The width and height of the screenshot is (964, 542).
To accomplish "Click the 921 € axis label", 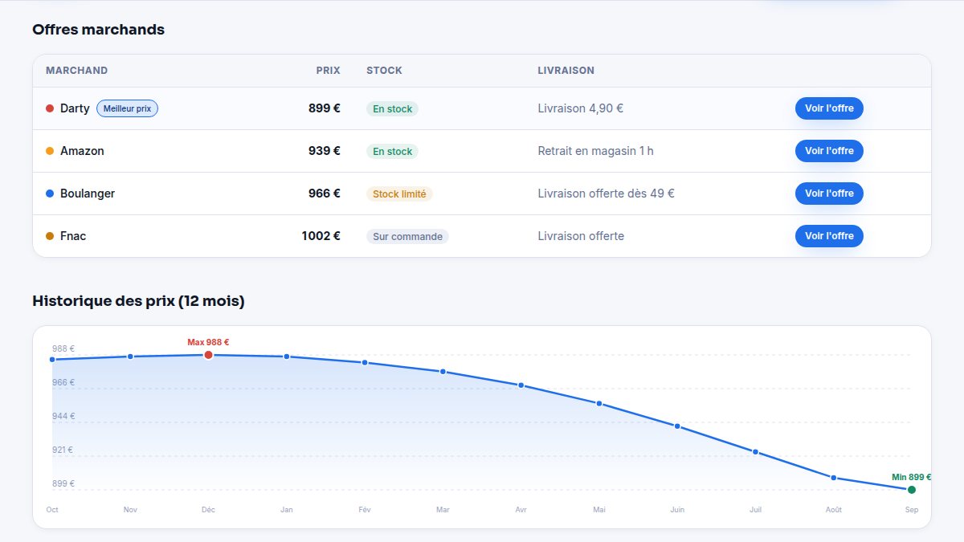I will point(63,450).
